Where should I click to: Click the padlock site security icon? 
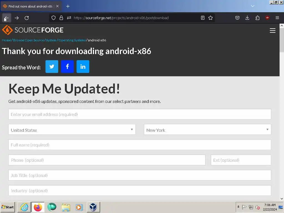pyautogui.click(x=61, y=18)
